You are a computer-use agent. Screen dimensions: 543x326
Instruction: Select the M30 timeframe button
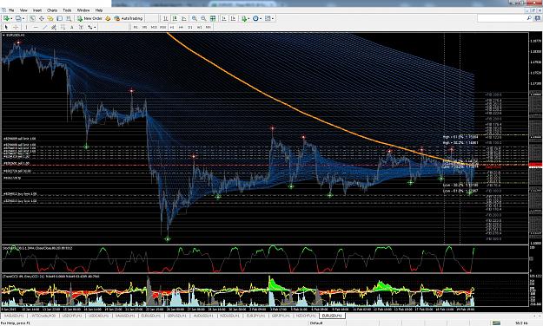[162, 27]
